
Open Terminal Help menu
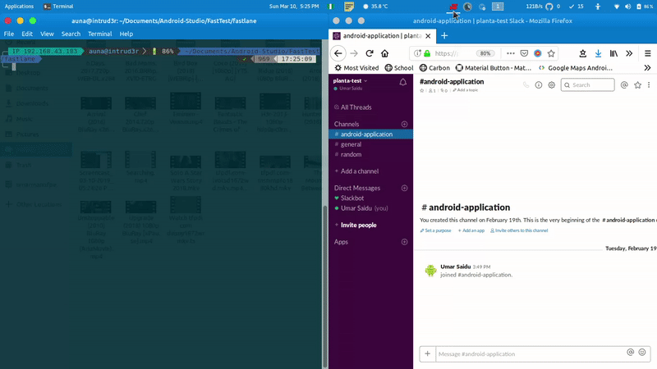(x=126, y=34)
